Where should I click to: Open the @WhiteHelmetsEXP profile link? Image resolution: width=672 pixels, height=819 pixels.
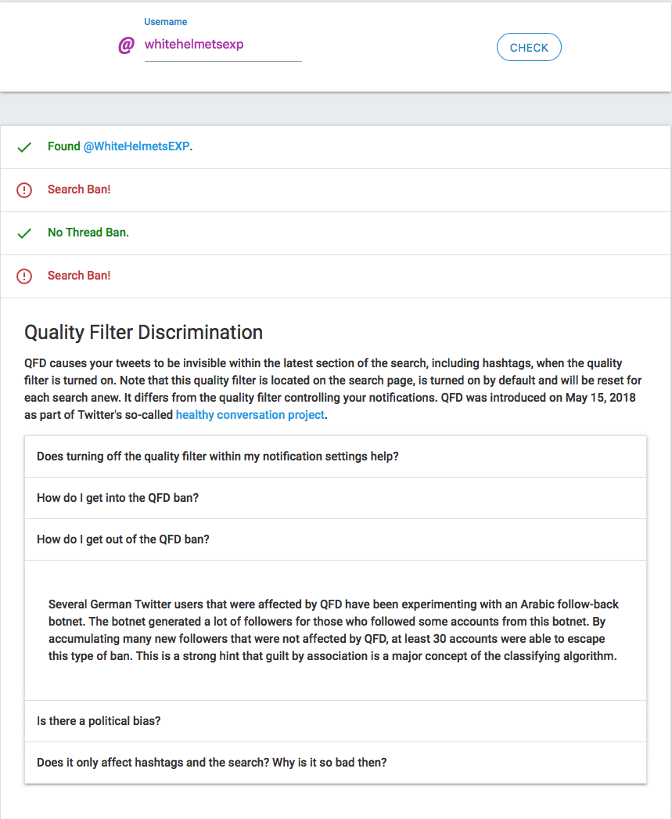[x=137, y=146]
